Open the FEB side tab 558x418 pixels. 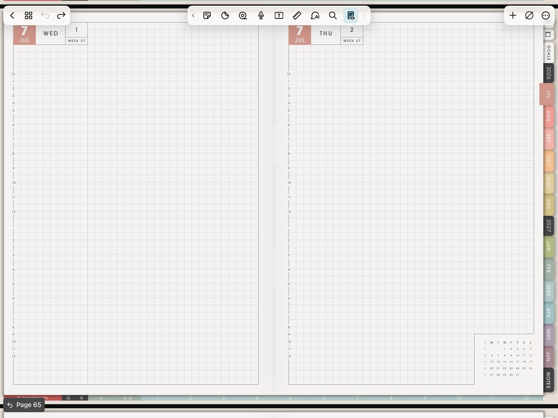click(x=549, y=268)
